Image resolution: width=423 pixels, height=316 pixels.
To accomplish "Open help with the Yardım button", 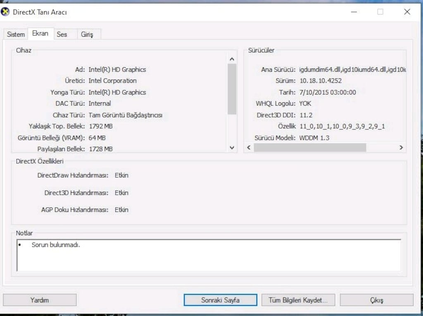I will 40,300.
